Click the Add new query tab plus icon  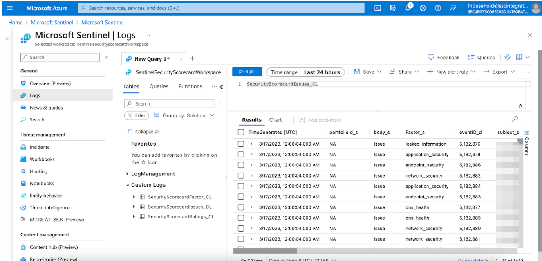pos(192,59)
